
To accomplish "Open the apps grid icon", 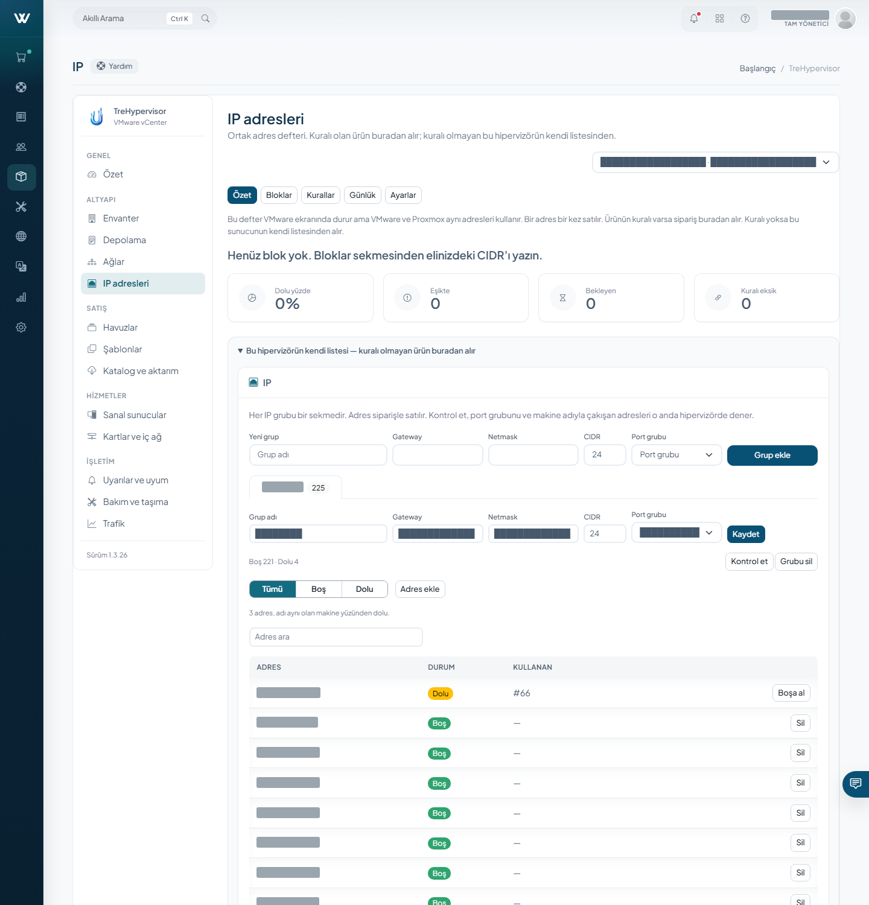I will [x=719, y=19].
